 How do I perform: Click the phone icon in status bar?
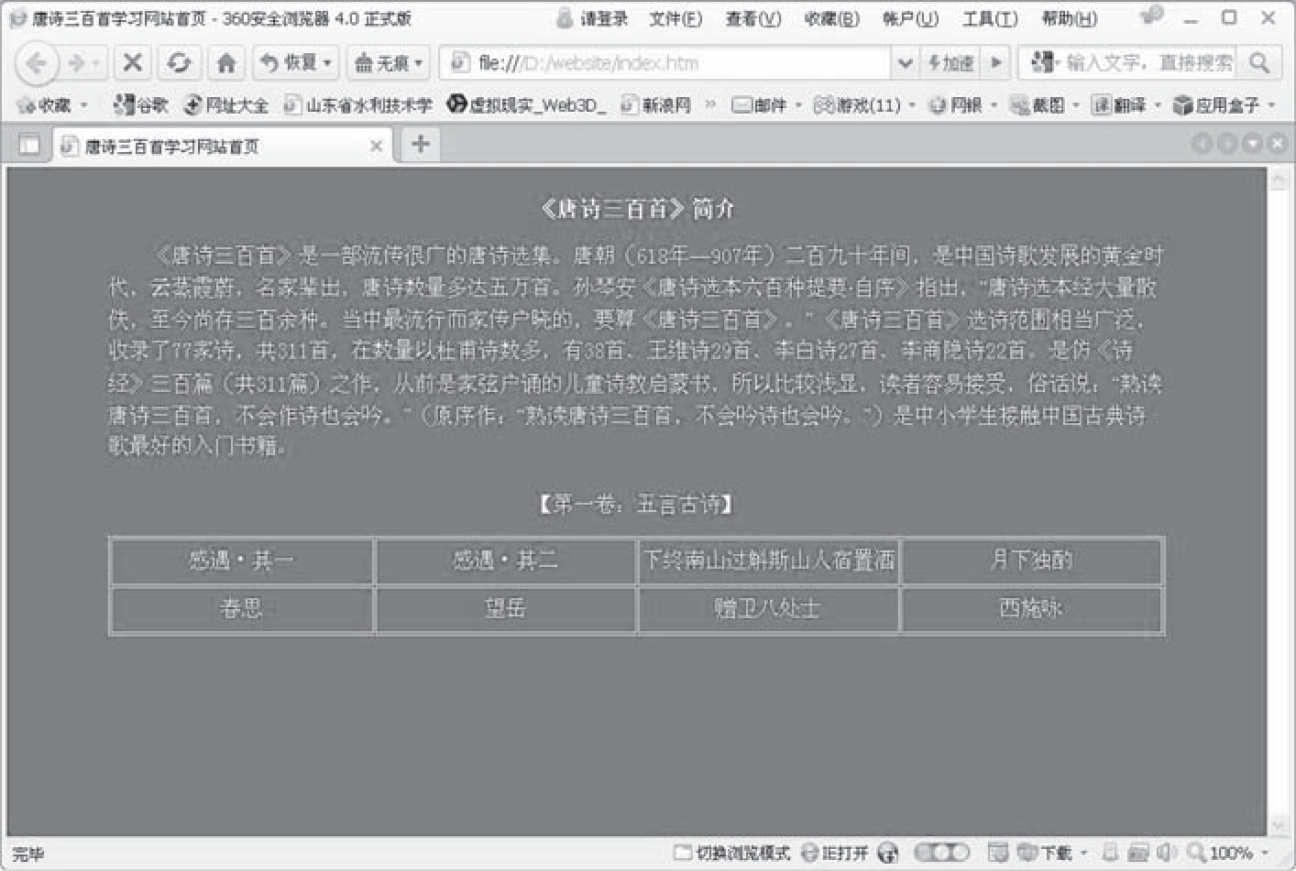coord(1110,853)
